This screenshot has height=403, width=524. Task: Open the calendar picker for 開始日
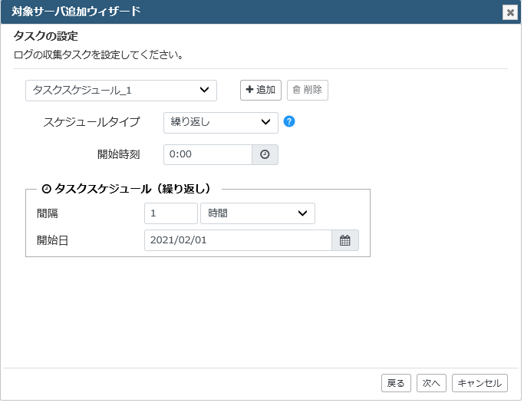point(345,240)
